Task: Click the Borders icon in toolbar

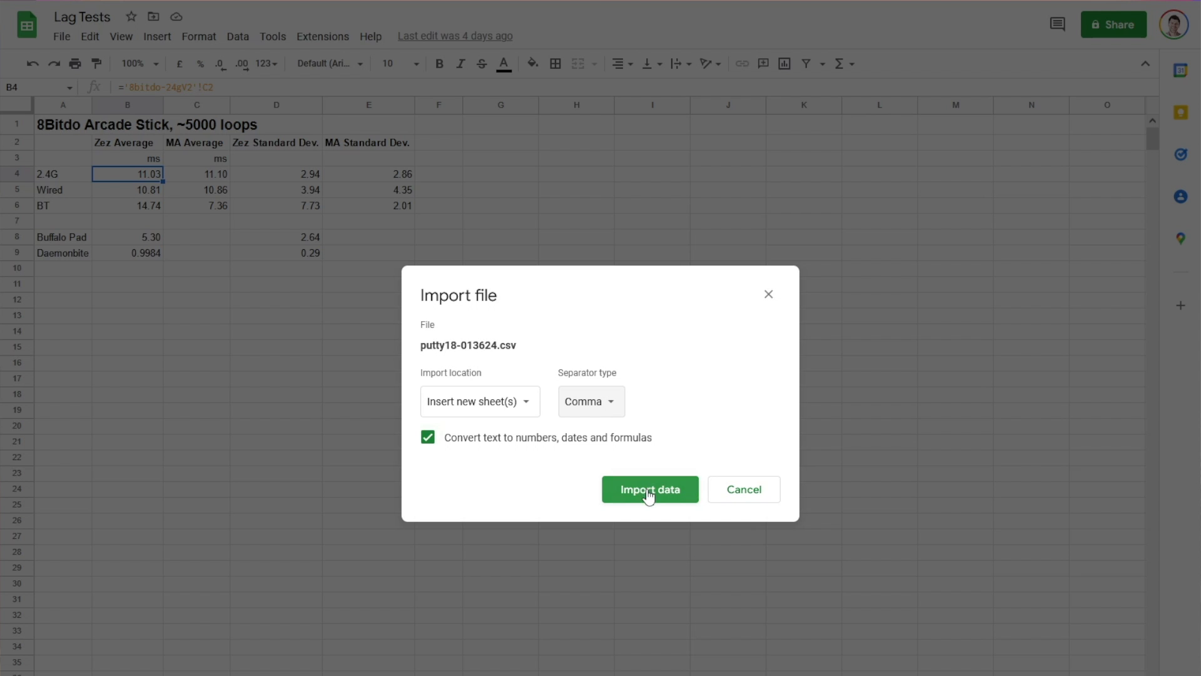Action: (555, 64)
